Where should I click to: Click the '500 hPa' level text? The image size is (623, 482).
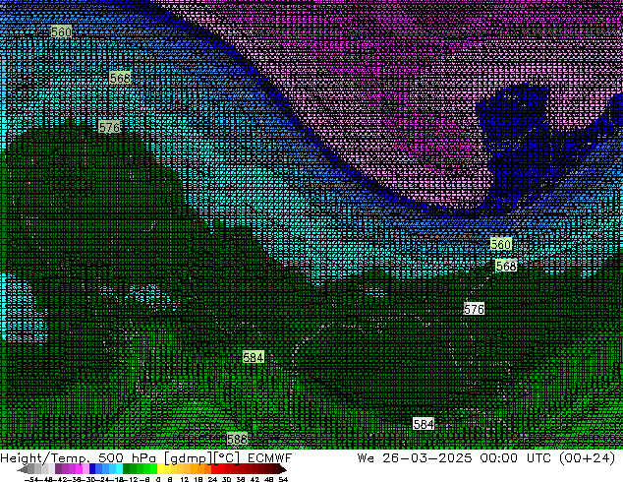point(127,458)
